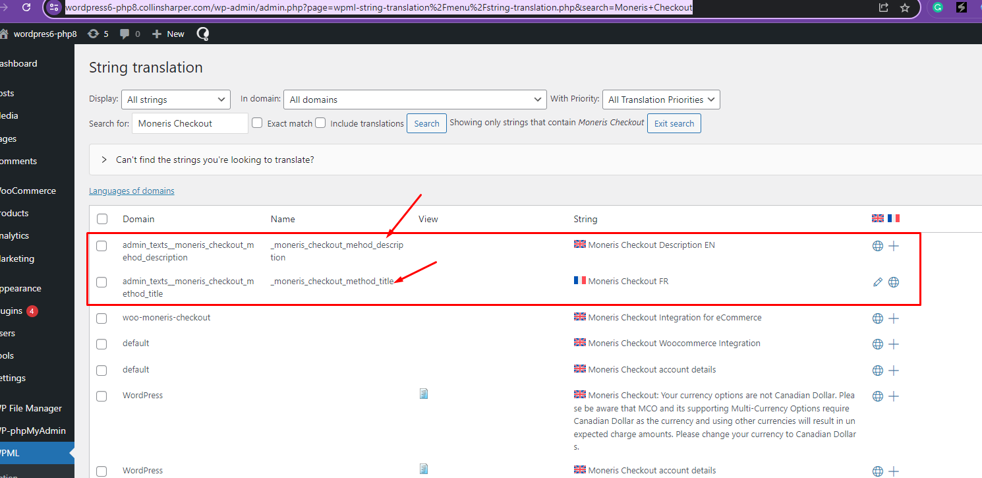Click globe icon for Integration for eCommerce row
This screenshot has height=478, width=982.
point(878,318)
